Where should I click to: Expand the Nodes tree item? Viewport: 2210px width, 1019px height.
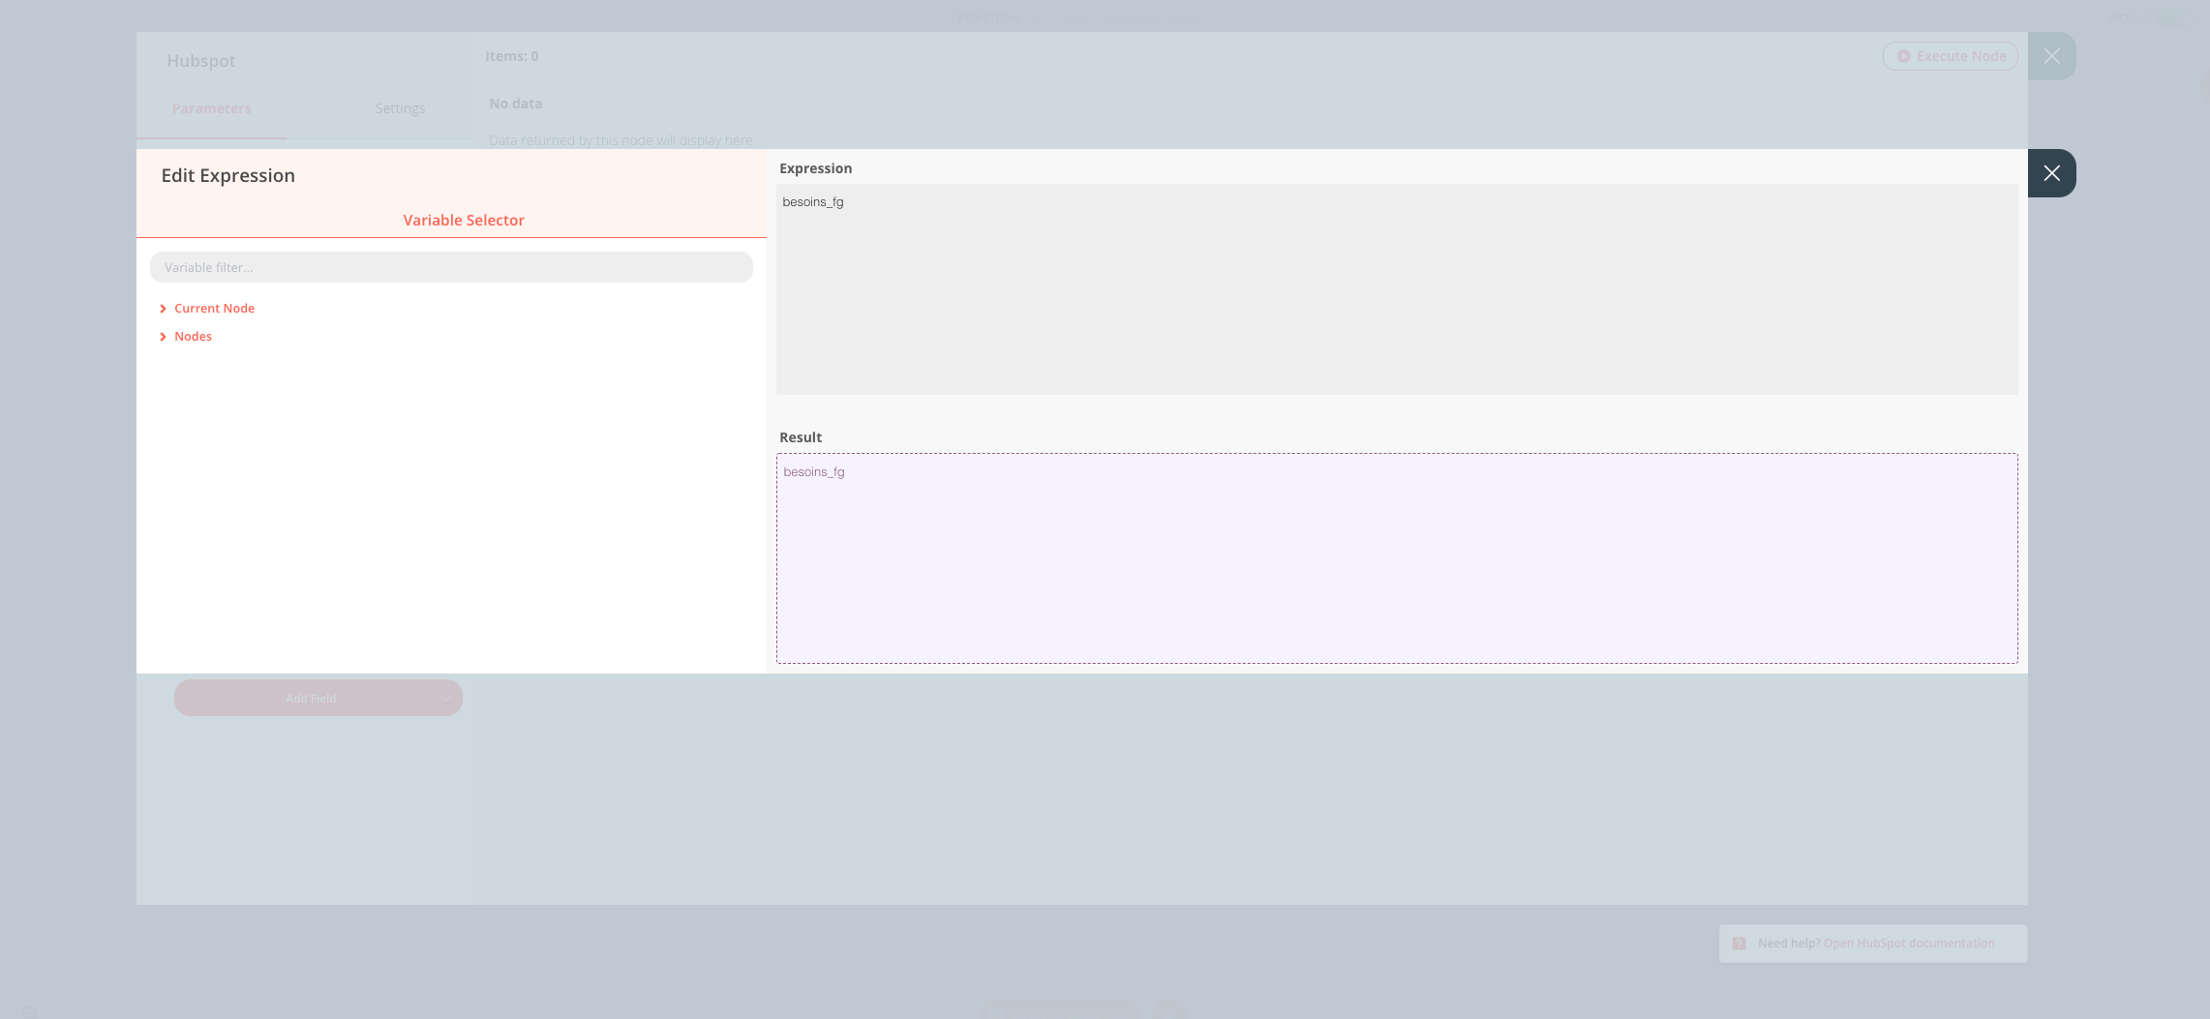point(186,336)
